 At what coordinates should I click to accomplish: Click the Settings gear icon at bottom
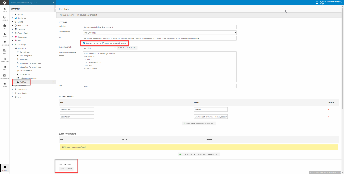(x=5, y=168)
